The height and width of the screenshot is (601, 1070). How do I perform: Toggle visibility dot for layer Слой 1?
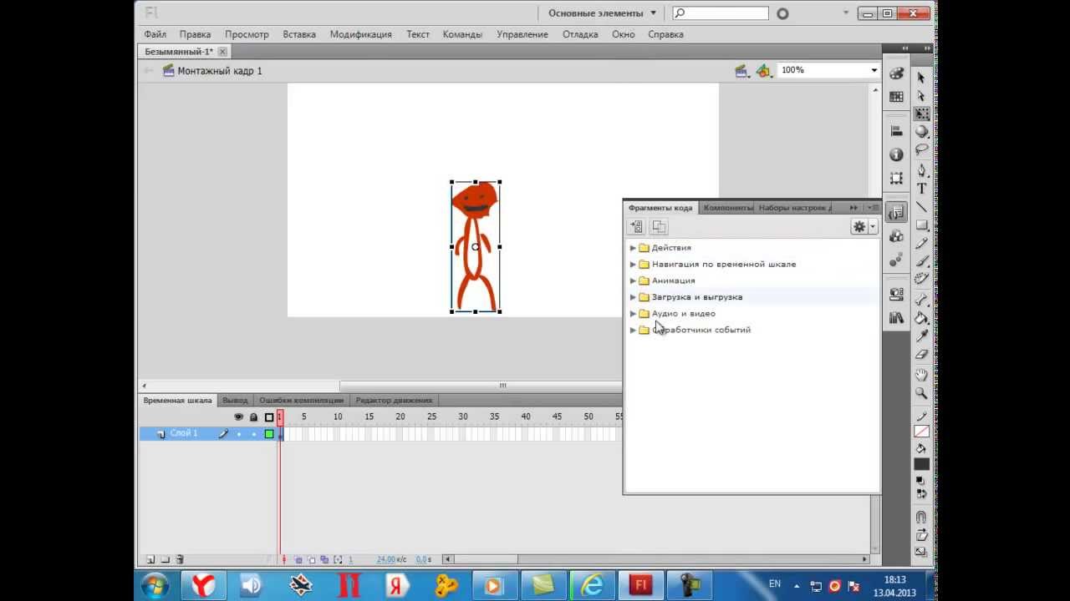click(x=239, y=434)
